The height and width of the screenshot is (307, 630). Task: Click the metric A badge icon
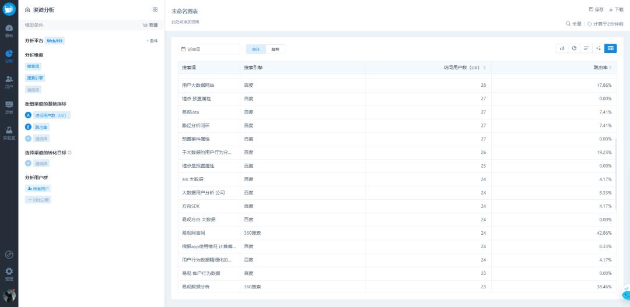(28, 115)
